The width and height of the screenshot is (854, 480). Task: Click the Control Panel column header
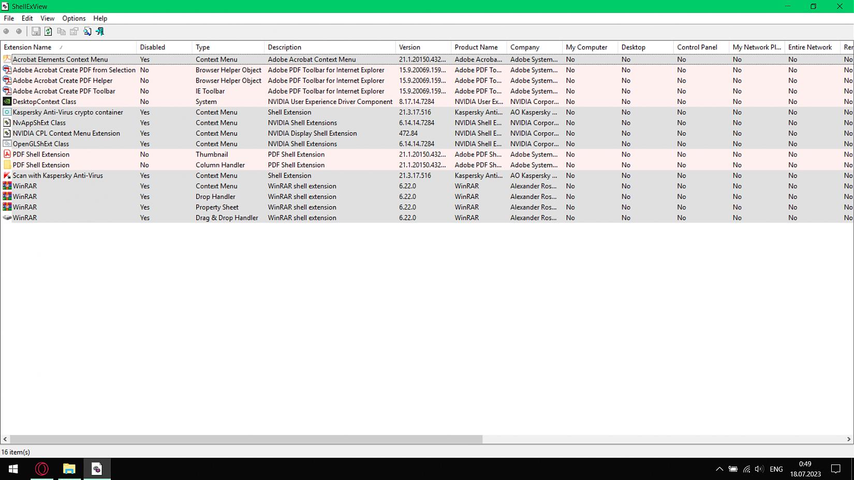pos(701,47)
